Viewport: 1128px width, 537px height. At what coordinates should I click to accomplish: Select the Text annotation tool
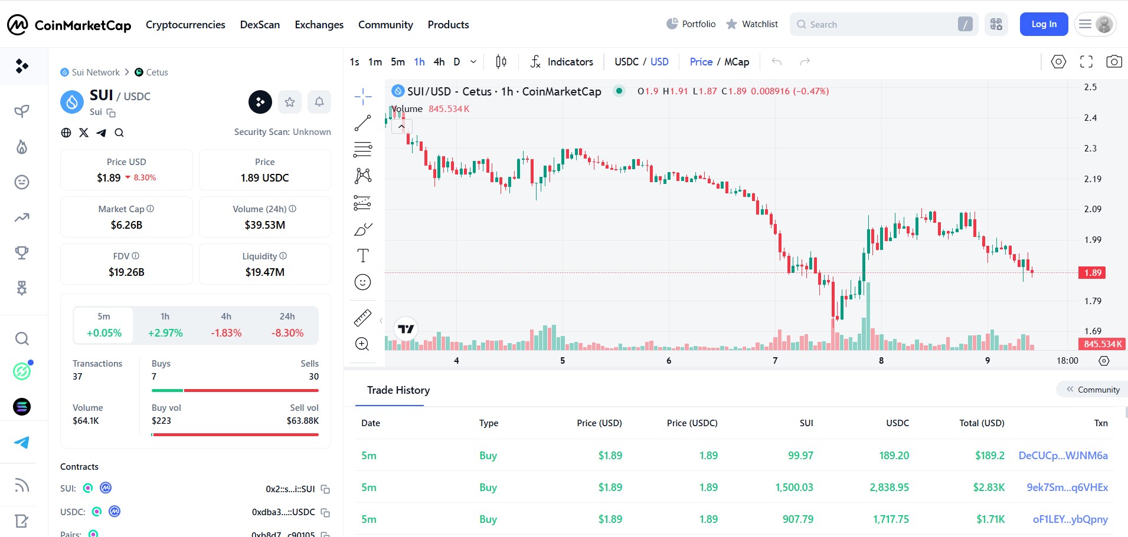pos(362,255)
